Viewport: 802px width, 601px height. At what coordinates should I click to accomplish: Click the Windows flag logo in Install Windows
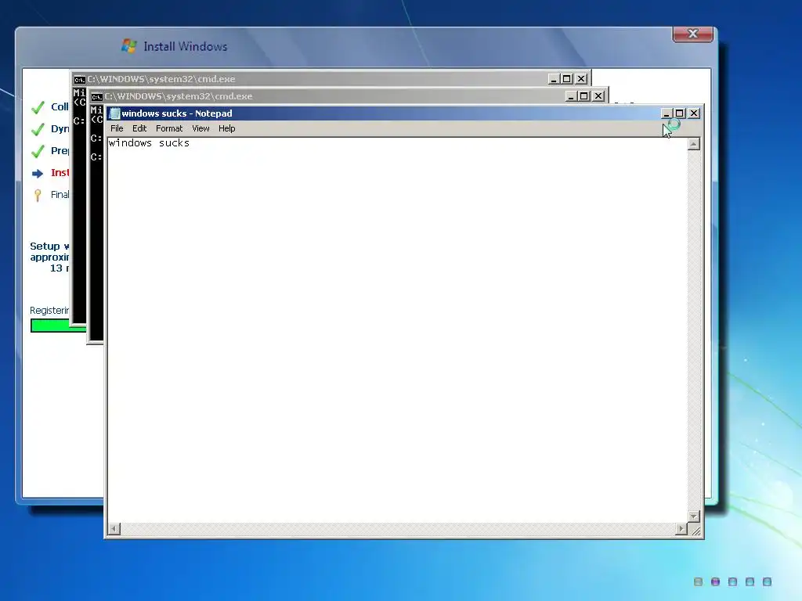click(x=129, y=46)
